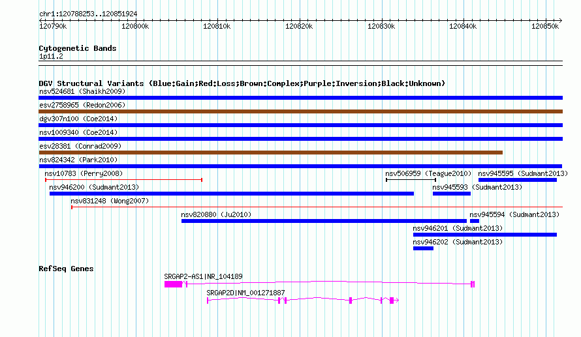The height and width of the screenshot is (337, 581).
Task: Open the esv28381 (Conrad2009) label
Action: tap(80, 146)
